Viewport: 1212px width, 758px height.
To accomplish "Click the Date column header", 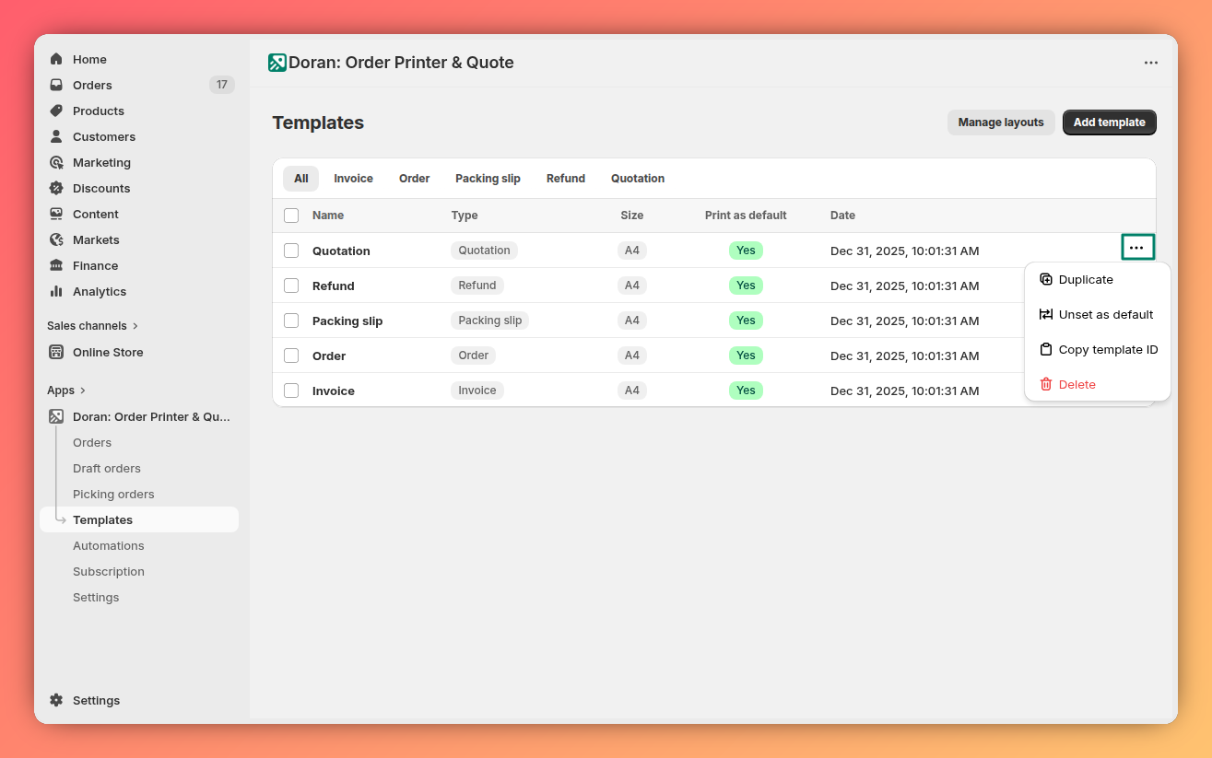I will 842,216.
